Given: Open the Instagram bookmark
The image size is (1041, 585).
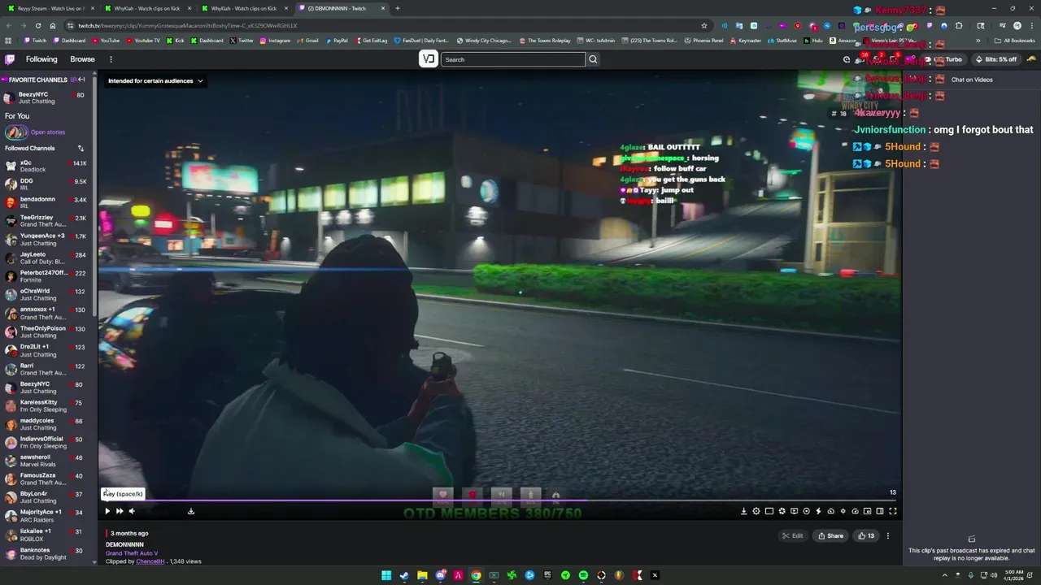Looking at the screenshot, I should point(274,41).
